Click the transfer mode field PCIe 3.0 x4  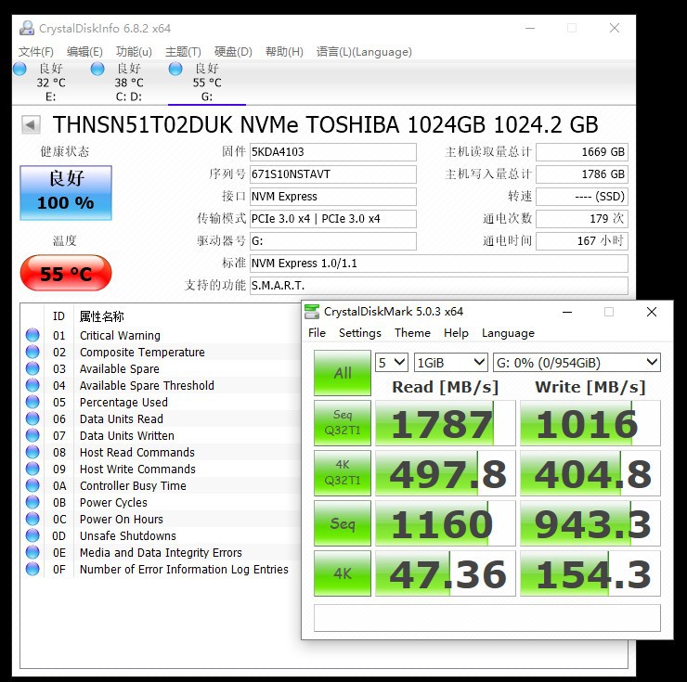pos(333,219)
